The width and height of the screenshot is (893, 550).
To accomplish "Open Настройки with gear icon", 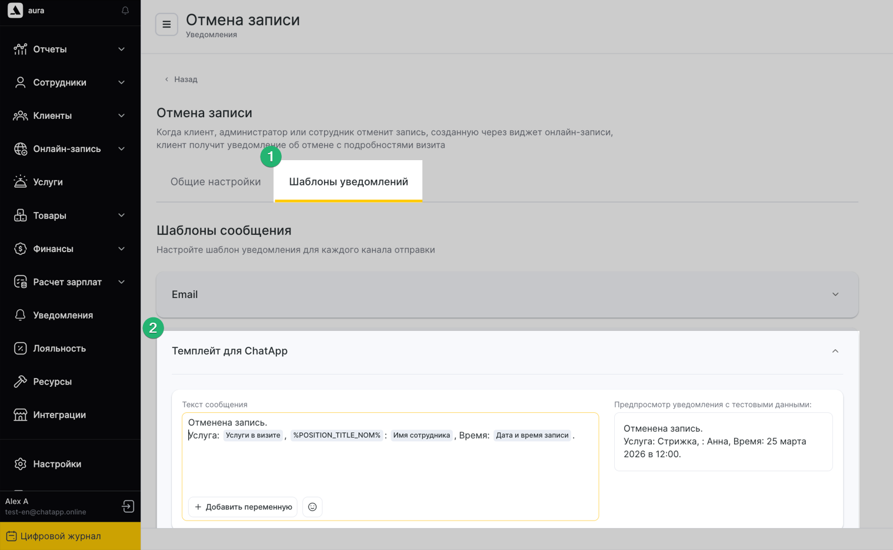I will tap(56, 464).
